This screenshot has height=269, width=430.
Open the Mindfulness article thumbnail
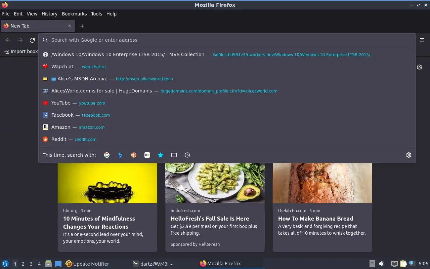click(107, 183)
